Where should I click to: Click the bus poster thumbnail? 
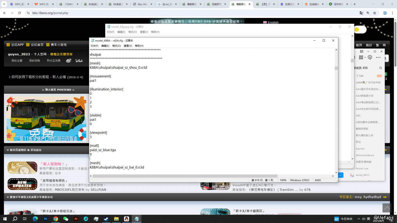[46, 118]
